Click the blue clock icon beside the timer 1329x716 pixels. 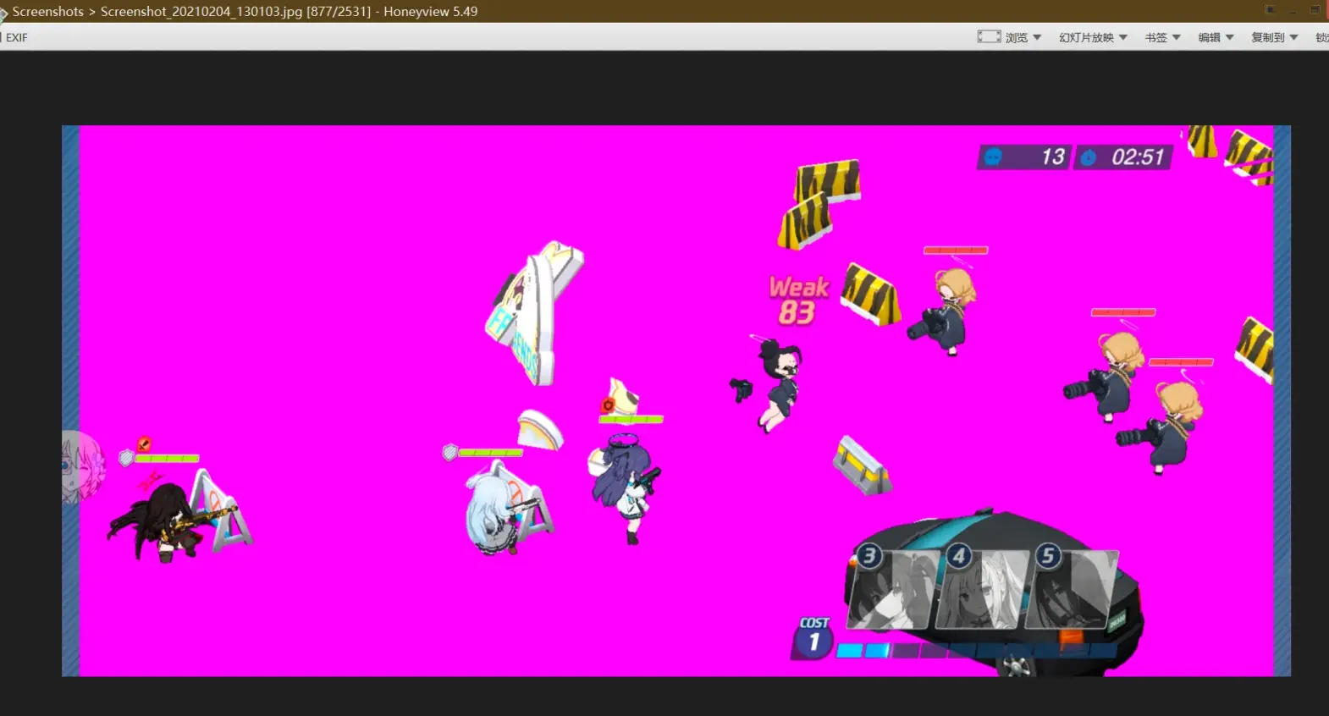point(1089,157)
